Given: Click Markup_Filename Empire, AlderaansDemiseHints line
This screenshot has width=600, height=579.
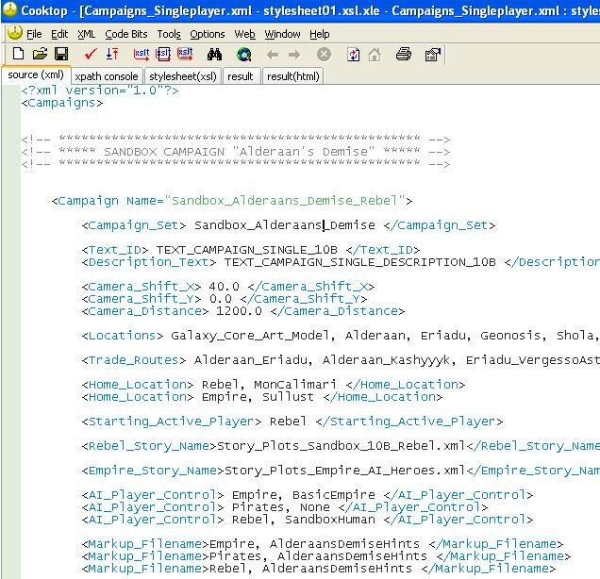Looking at the screenshot, I should click(323, 543).
